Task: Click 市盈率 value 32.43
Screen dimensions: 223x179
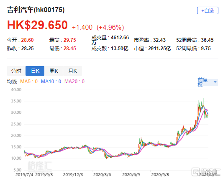Action: click(159, 40)
